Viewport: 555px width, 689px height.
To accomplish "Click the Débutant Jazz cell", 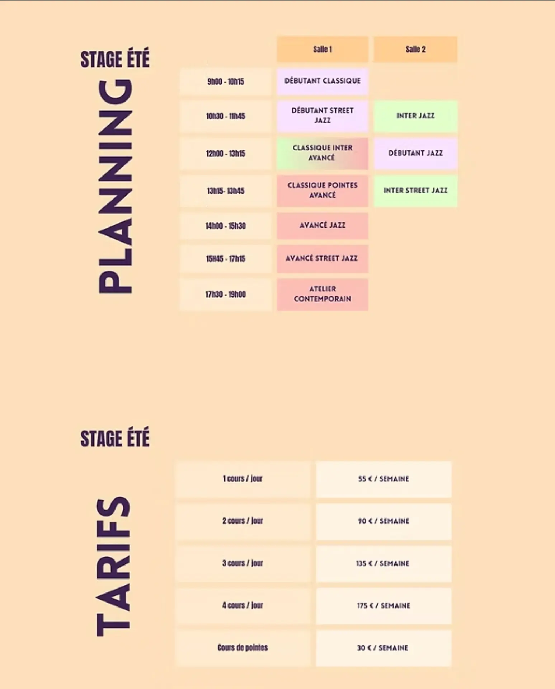I will [415, 154].
